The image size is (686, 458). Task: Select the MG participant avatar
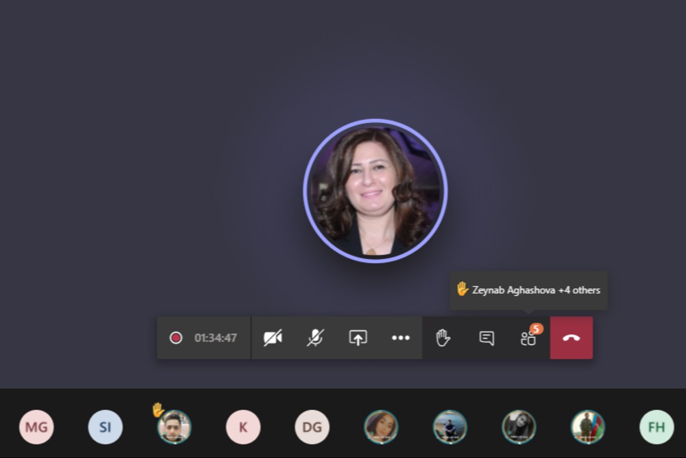coord(36,427)
